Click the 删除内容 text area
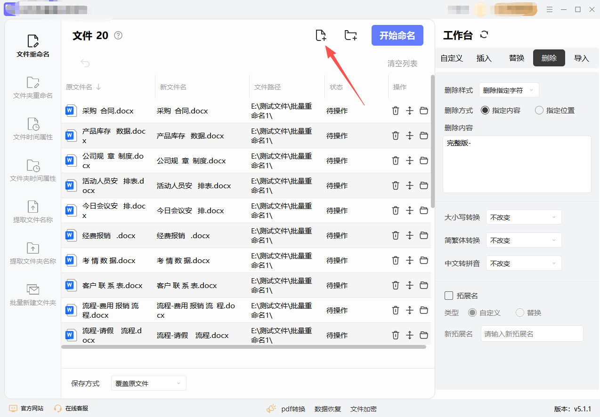The image size is (600, 417). click(517, 164)
